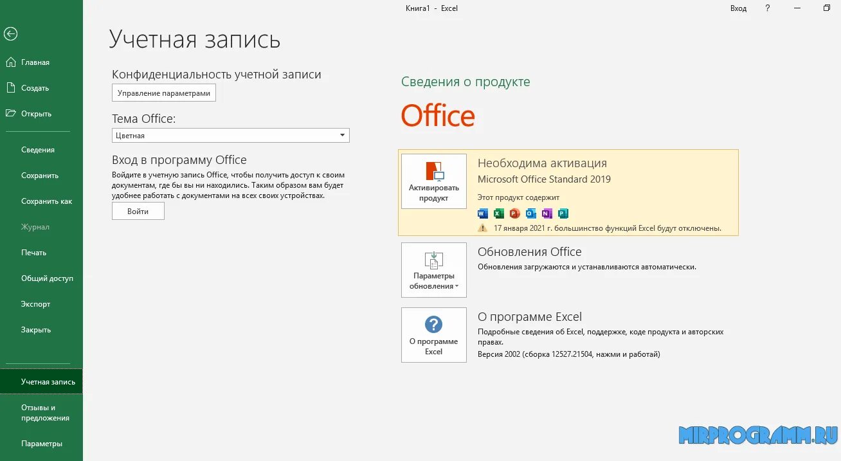Screen dimensions: 841x461
Task: Choose Сохранить как in the sidebar
Action: click(x=46, y=201)
